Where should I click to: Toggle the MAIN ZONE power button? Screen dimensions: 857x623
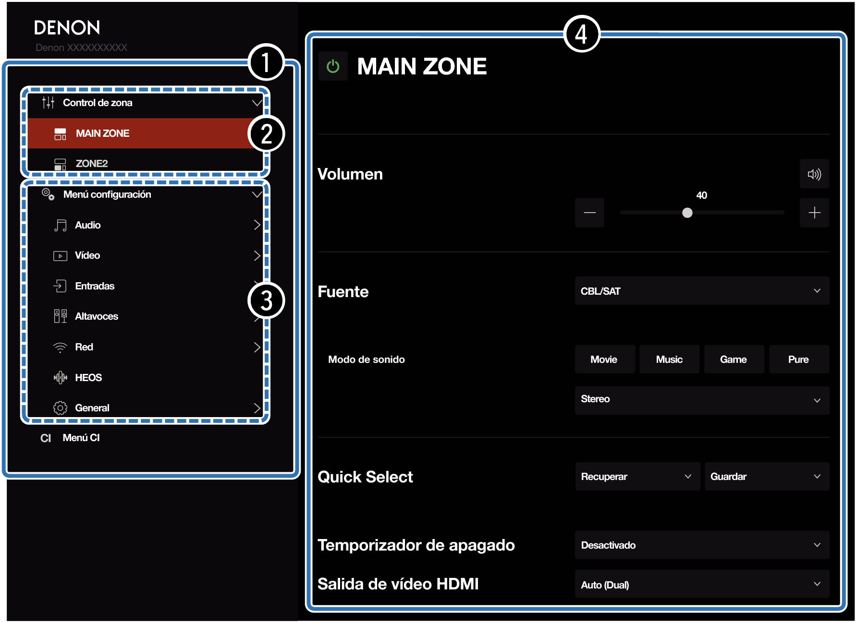[x=333, y=66]
